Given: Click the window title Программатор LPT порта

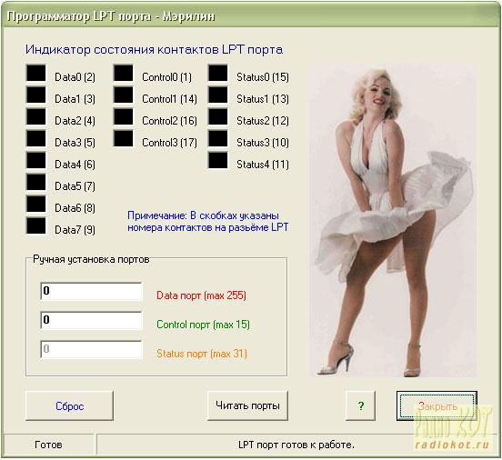Looking at the screenshot, I should coord(111,16).
